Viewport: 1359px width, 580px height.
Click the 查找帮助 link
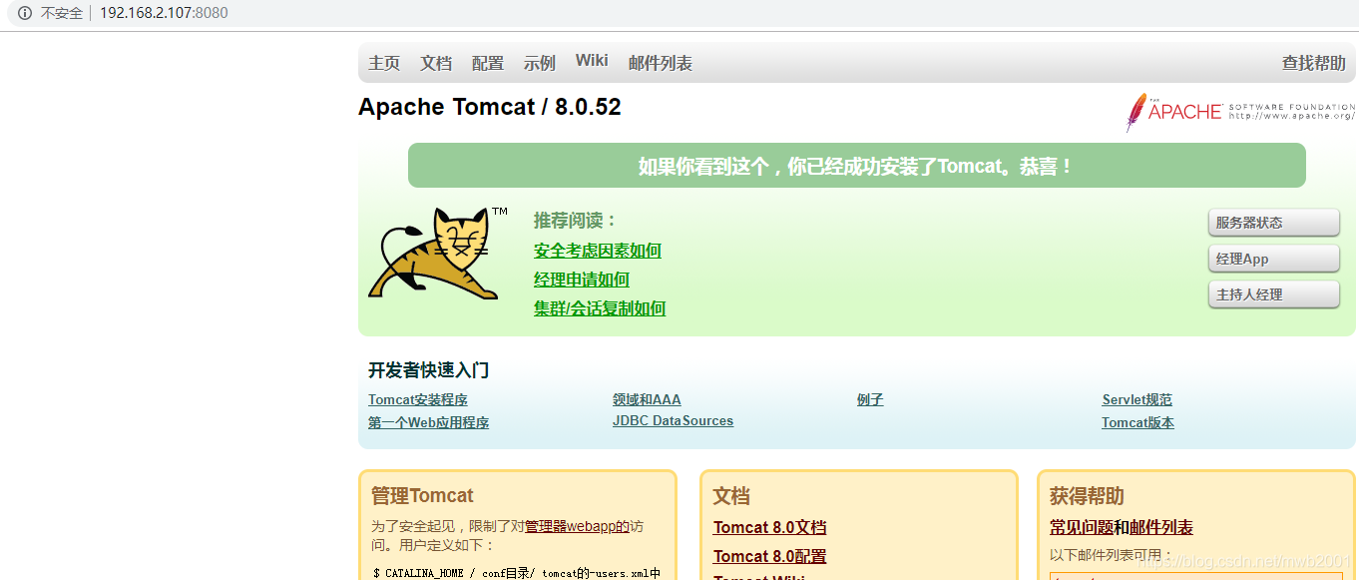(x=1314, y=63)
